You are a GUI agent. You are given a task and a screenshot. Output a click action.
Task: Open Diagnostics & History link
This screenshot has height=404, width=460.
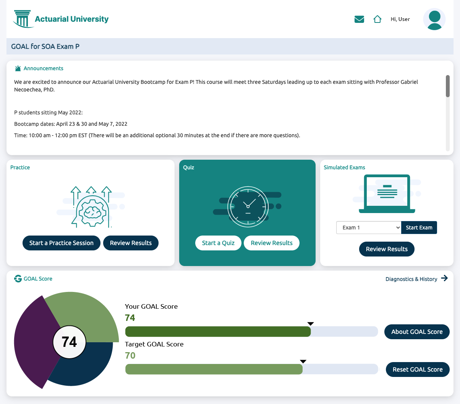coord(411,279)
